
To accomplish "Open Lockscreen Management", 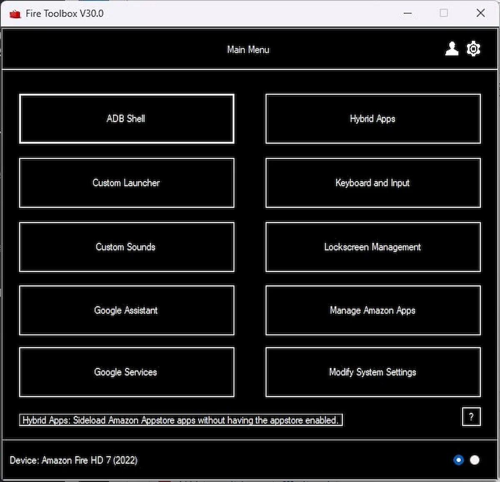I will pyautogui.click(x=372, y=247).
